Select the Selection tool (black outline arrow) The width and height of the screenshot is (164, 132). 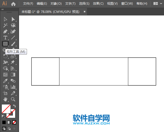(5, 19)
